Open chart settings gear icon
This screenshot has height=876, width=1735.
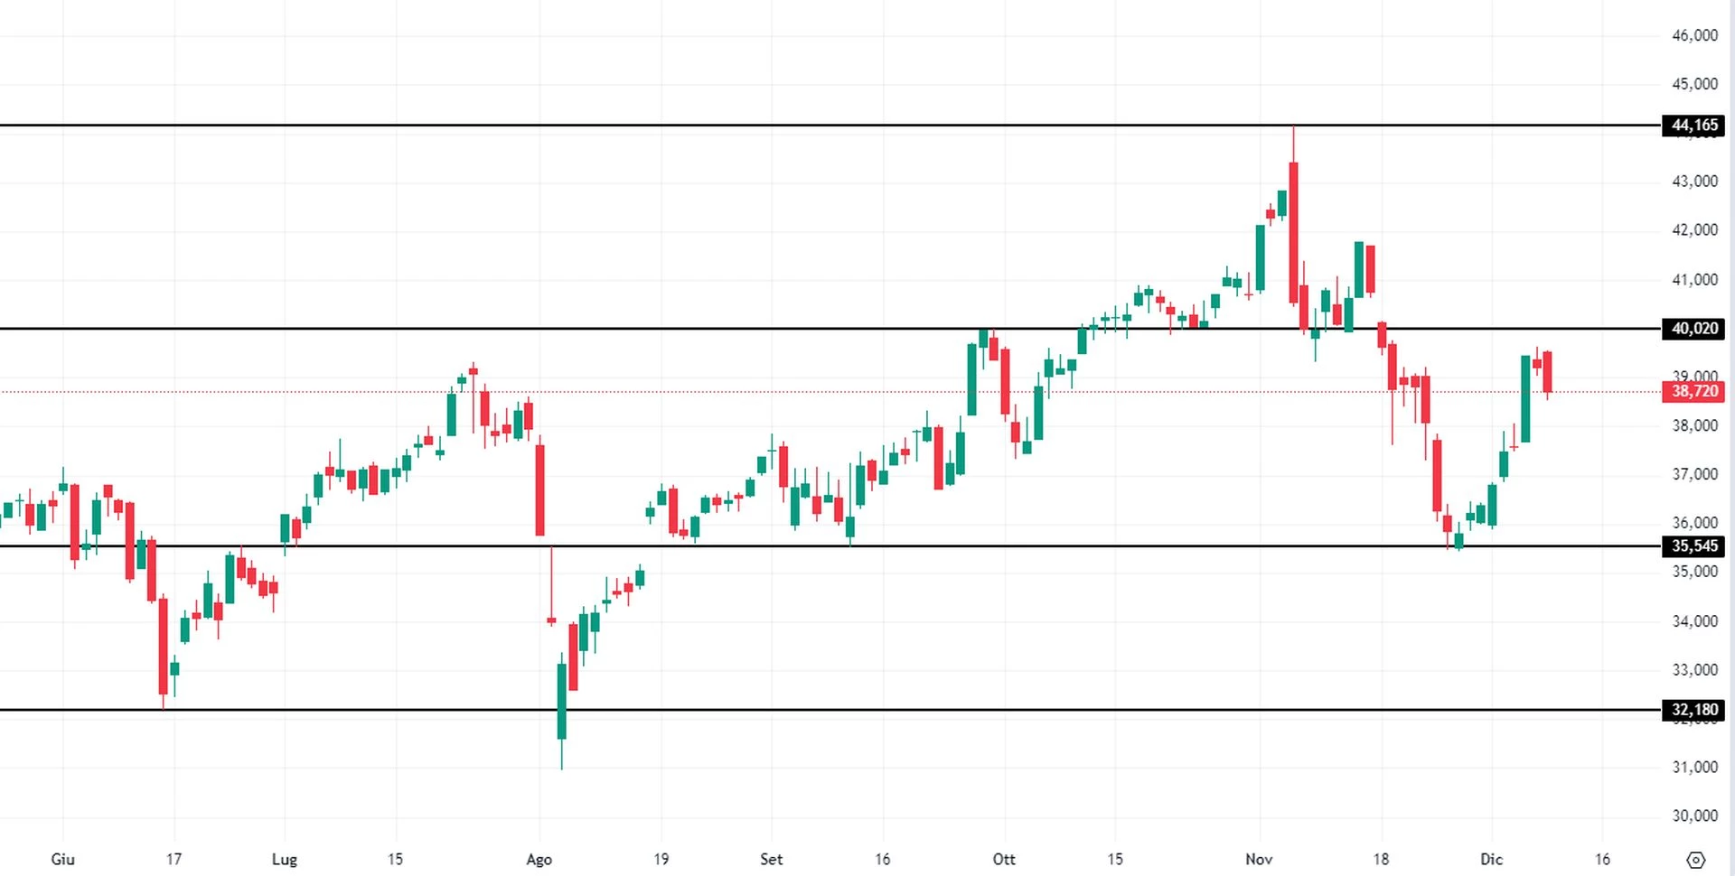1695,859
